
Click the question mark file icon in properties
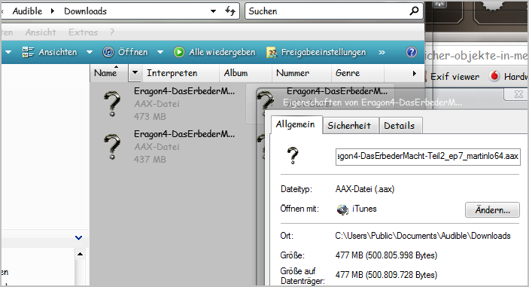pos(293,156)
